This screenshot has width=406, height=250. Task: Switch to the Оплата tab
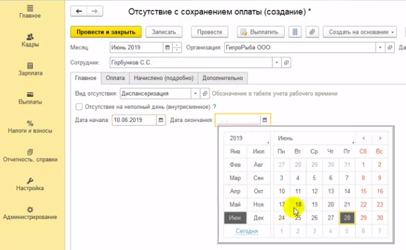115,78
